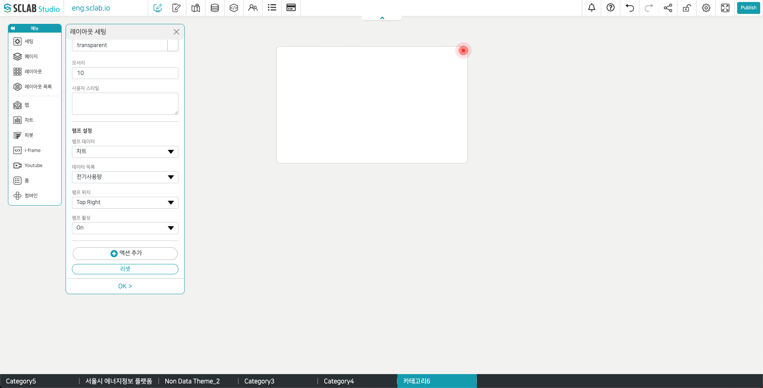Expand the top collapse chevron handle
The width and height of the screenshot is (763, 388).
(382, 18)
